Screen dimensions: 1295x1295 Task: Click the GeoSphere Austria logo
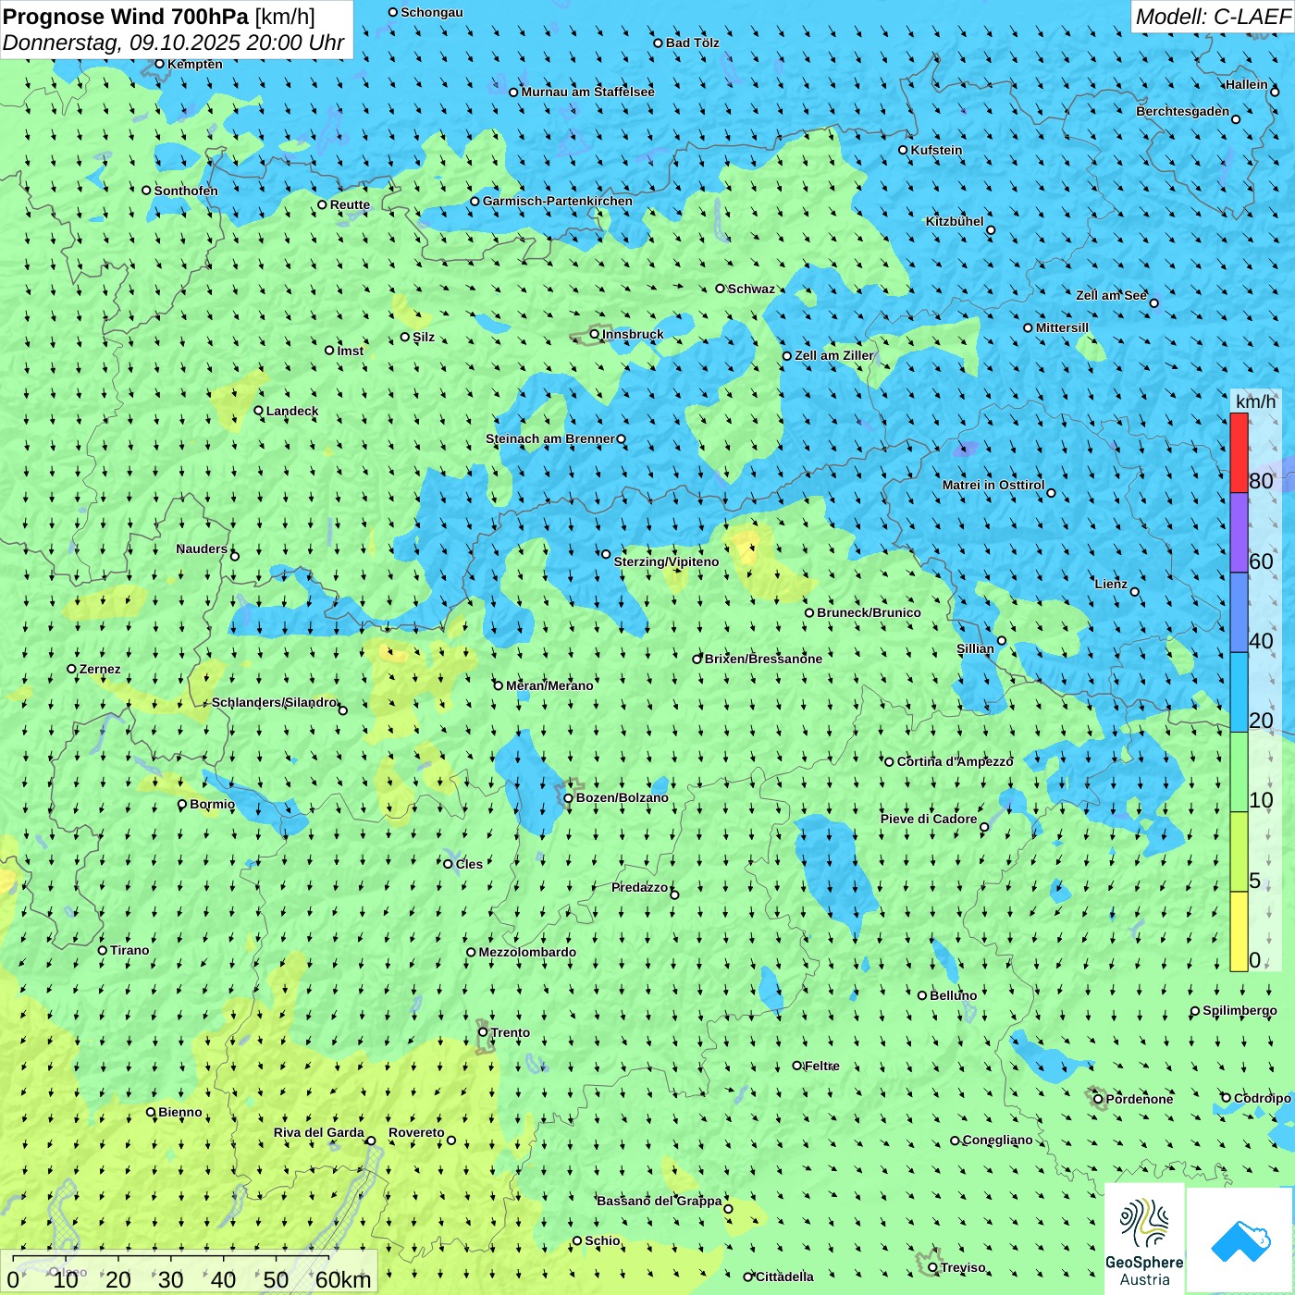1144,1239
